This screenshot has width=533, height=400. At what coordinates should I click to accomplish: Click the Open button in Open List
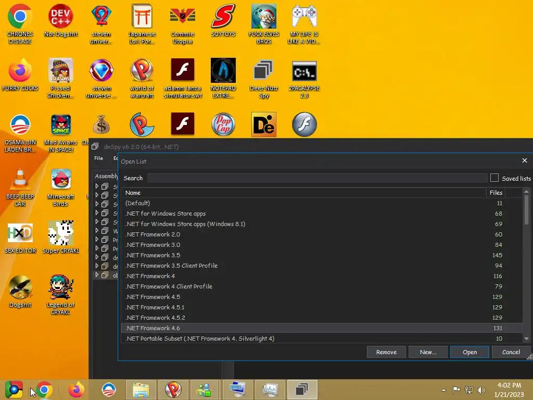469,352
